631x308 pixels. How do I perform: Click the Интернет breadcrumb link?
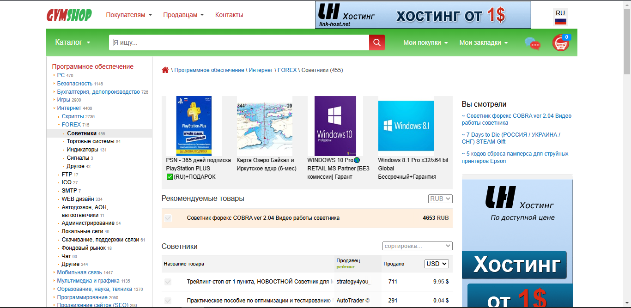click(261, 70)
